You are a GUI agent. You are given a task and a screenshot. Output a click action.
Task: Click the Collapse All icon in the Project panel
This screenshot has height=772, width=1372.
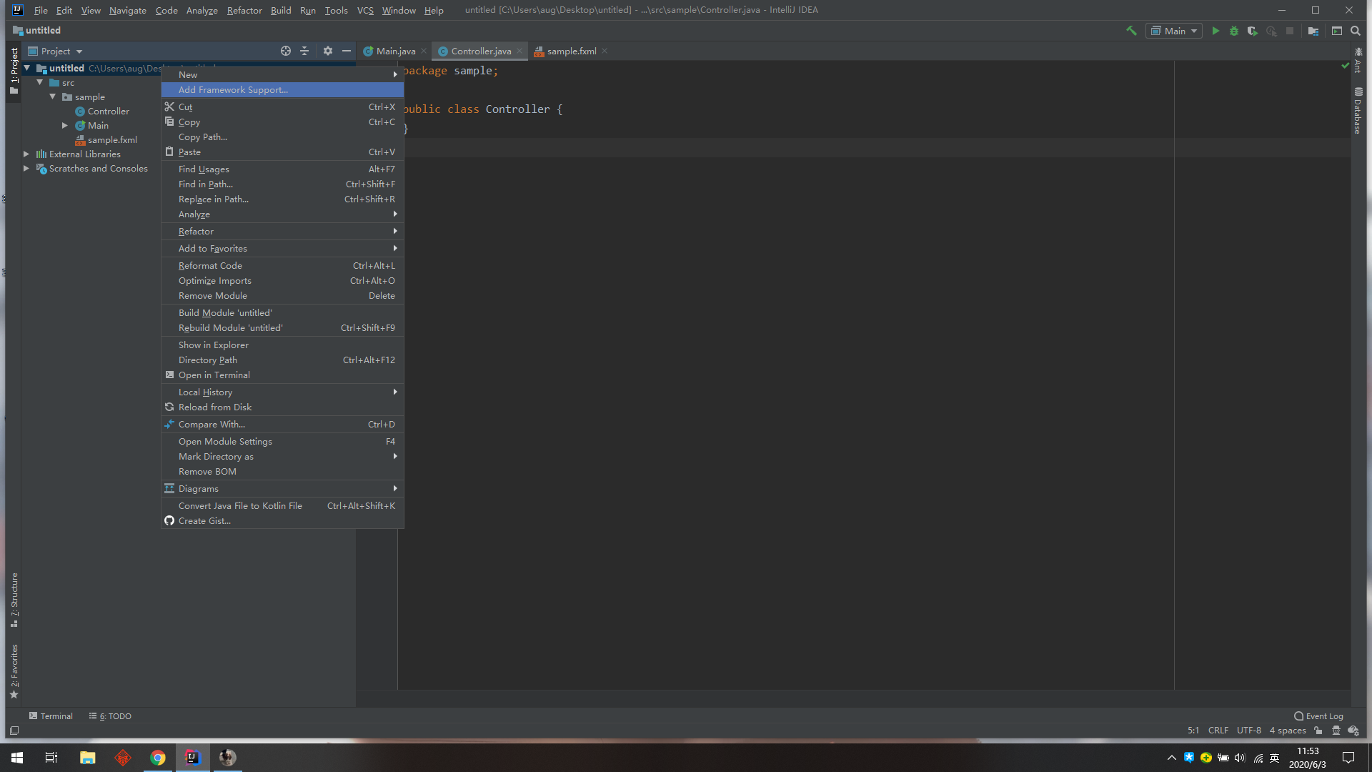click(304, 51)
